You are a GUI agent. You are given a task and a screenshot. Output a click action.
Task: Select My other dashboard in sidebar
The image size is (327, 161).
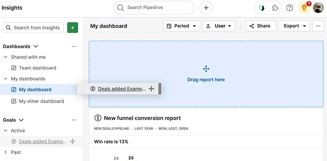[x=41, y=101]
